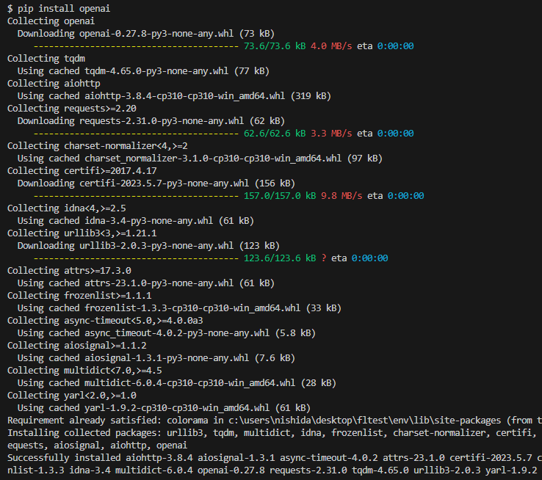
Task: Click the '9.8 MB/s' download speed
Action: 342,196
